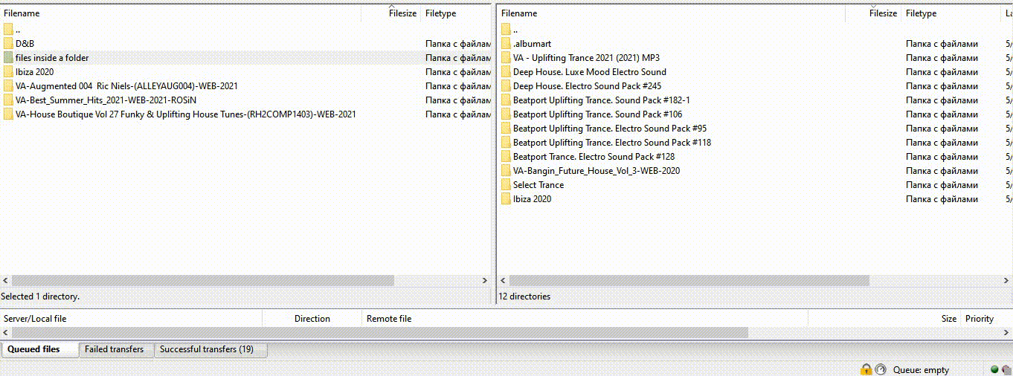
Task: Select 'files inside a folder' row name
Action: click(52, 58)
